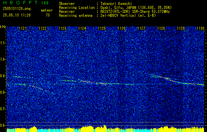The image size is (207, 132).
Task: Click the Receiver field label
Action: tap(67, 12)
